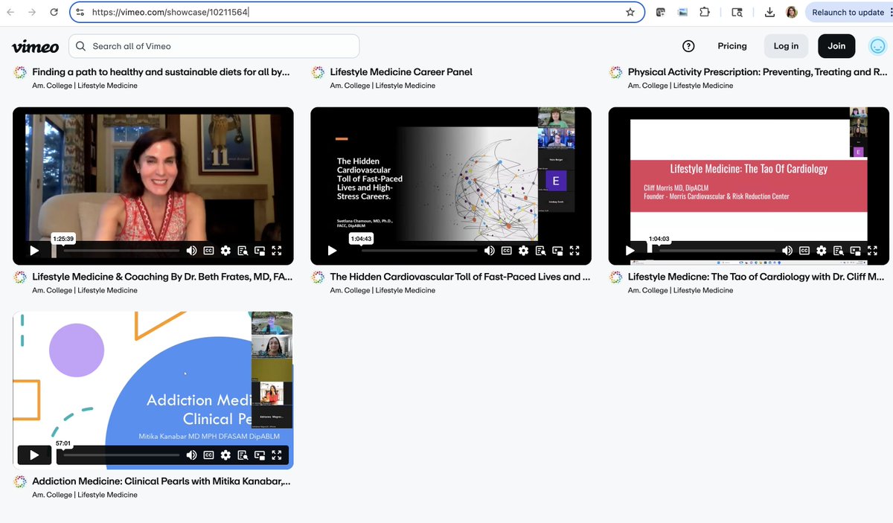Image resolution: width=893 pixels, height=523 pixels.
Task: Focus the Search all of Vimeo field
Action: point(214,46)
